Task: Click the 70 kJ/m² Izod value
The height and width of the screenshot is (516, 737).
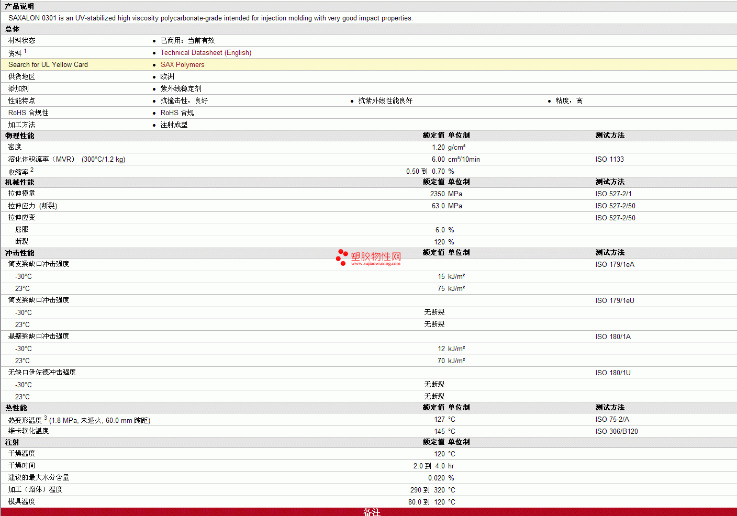Action: [x=451, y=361]
